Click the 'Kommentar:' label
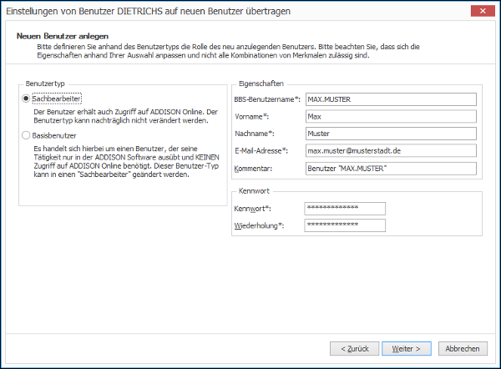 point(253,169)
